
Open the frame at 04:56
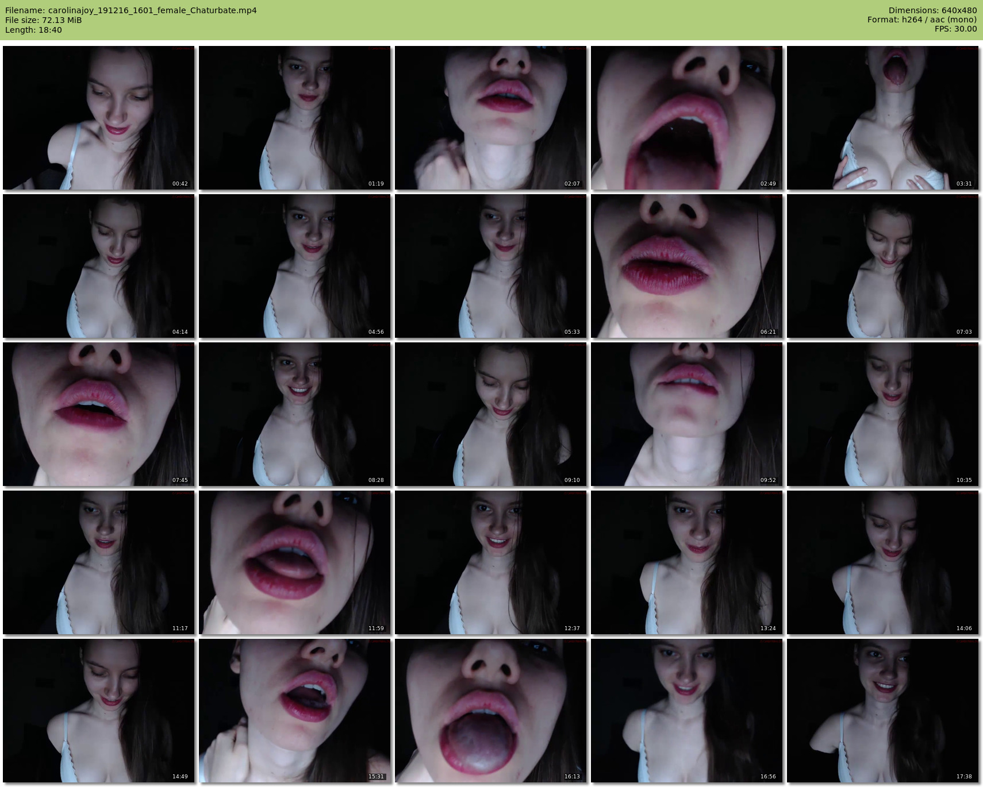[294, 266]
